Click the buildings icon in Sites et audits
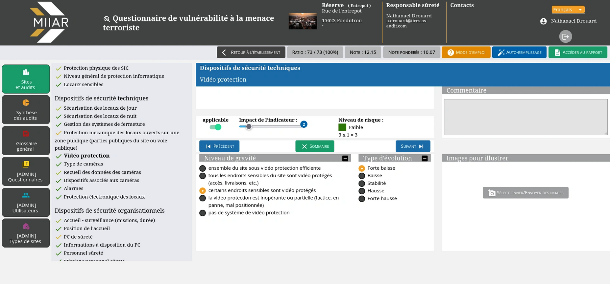This screenshot has width=610, height=284. coord(26,72)
